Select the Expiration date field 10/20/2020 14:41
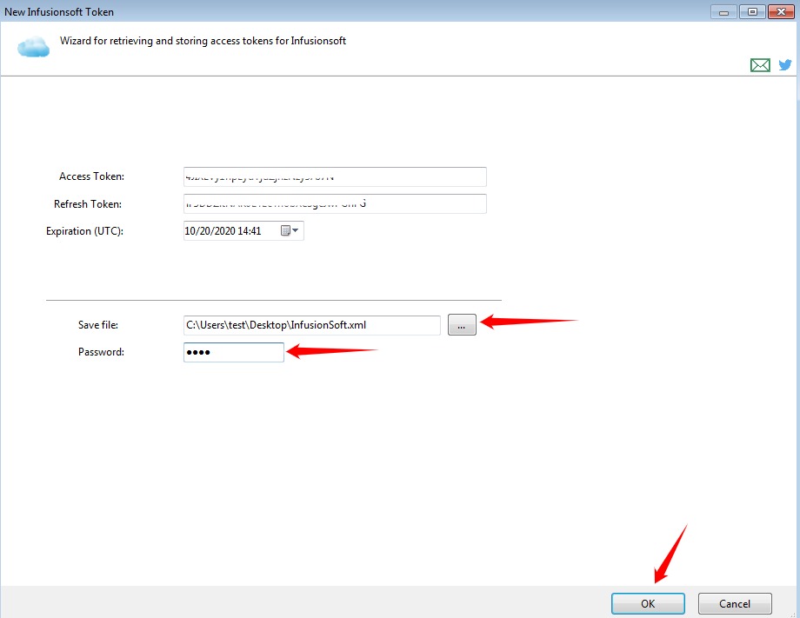 (243, 231)
